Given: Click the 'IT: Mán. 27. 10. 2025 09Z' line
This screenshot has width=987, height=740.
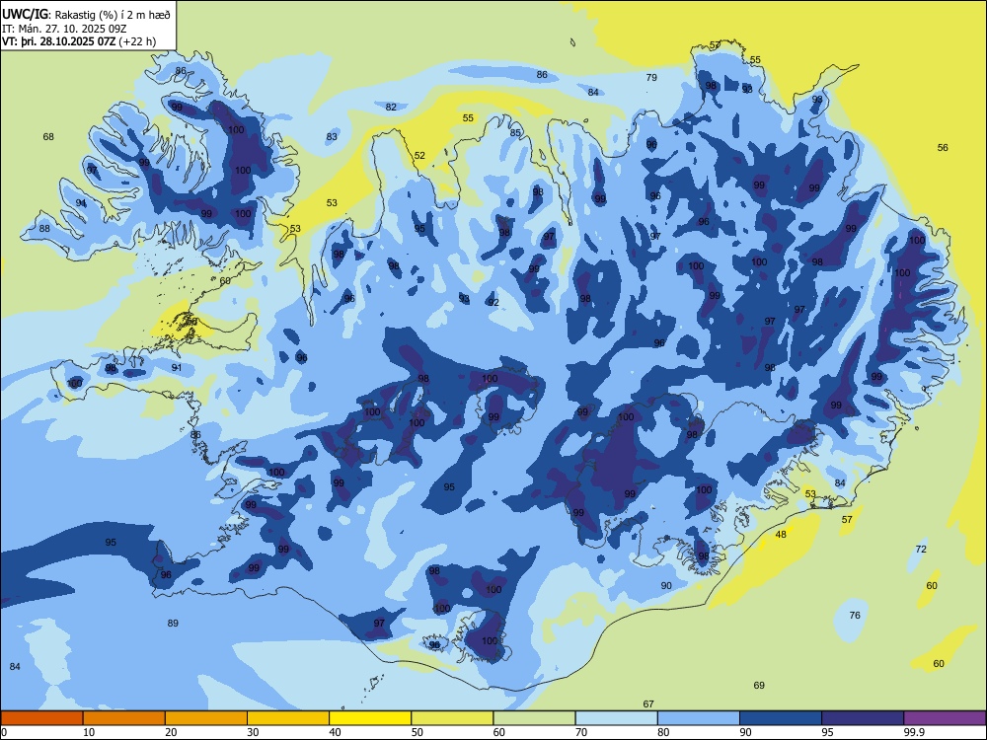Looking at the screenshot, I should [x=64, y=29].
